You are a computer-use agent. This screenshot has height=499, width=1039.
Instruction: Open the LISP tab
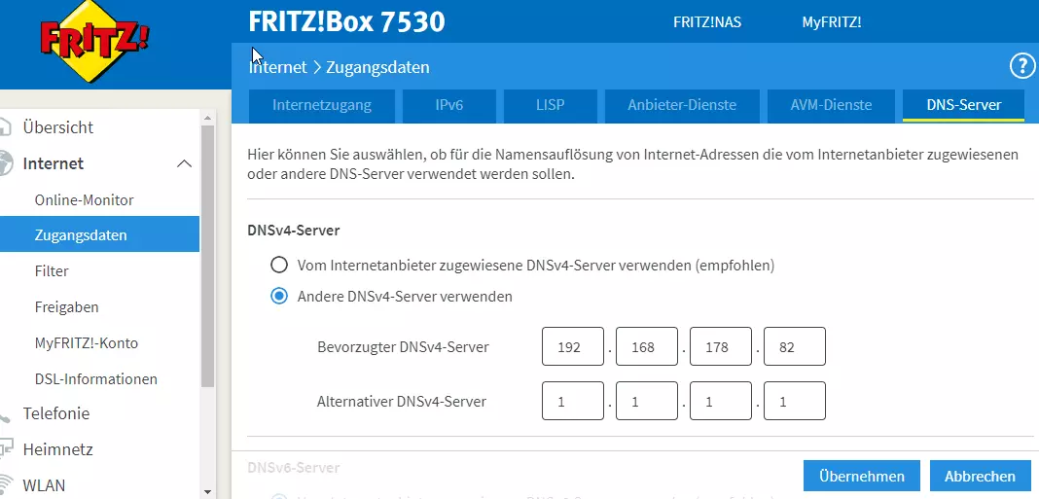point(551,105)
